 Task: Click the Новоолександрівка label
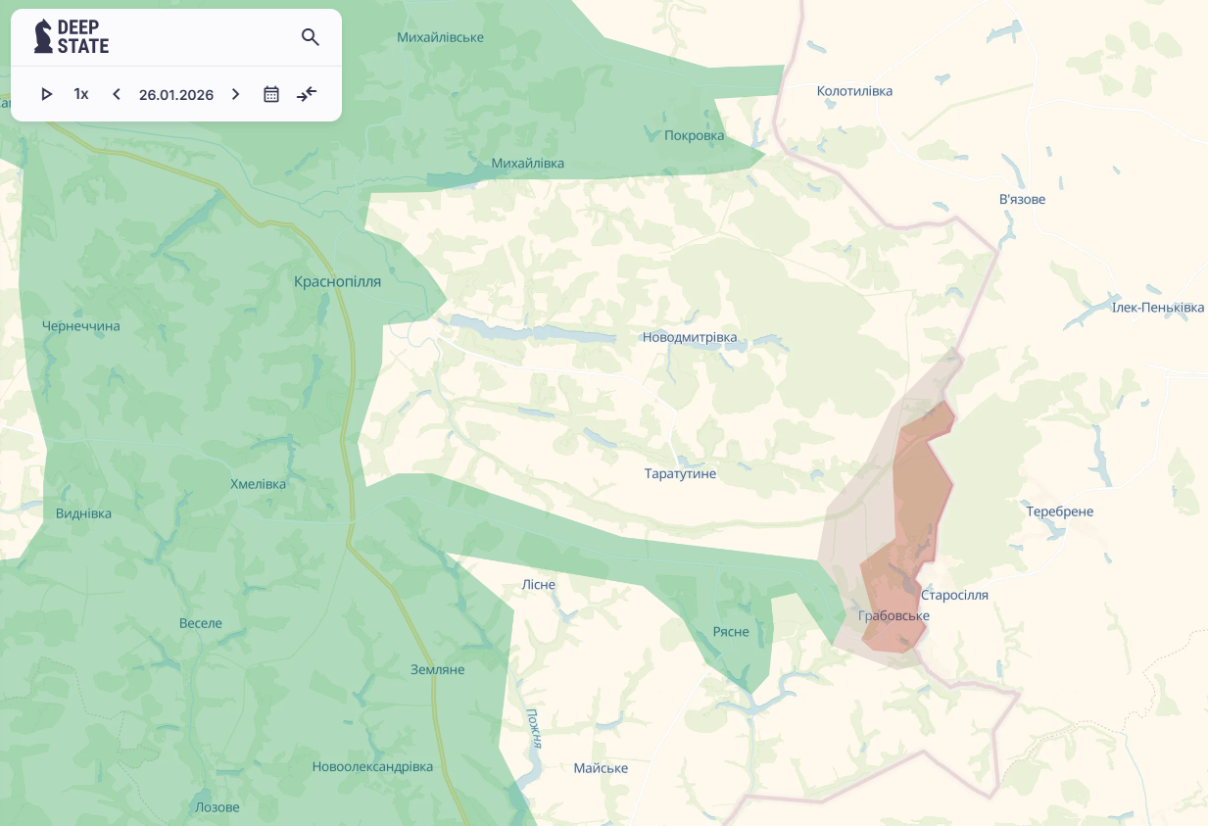(372, 767)
